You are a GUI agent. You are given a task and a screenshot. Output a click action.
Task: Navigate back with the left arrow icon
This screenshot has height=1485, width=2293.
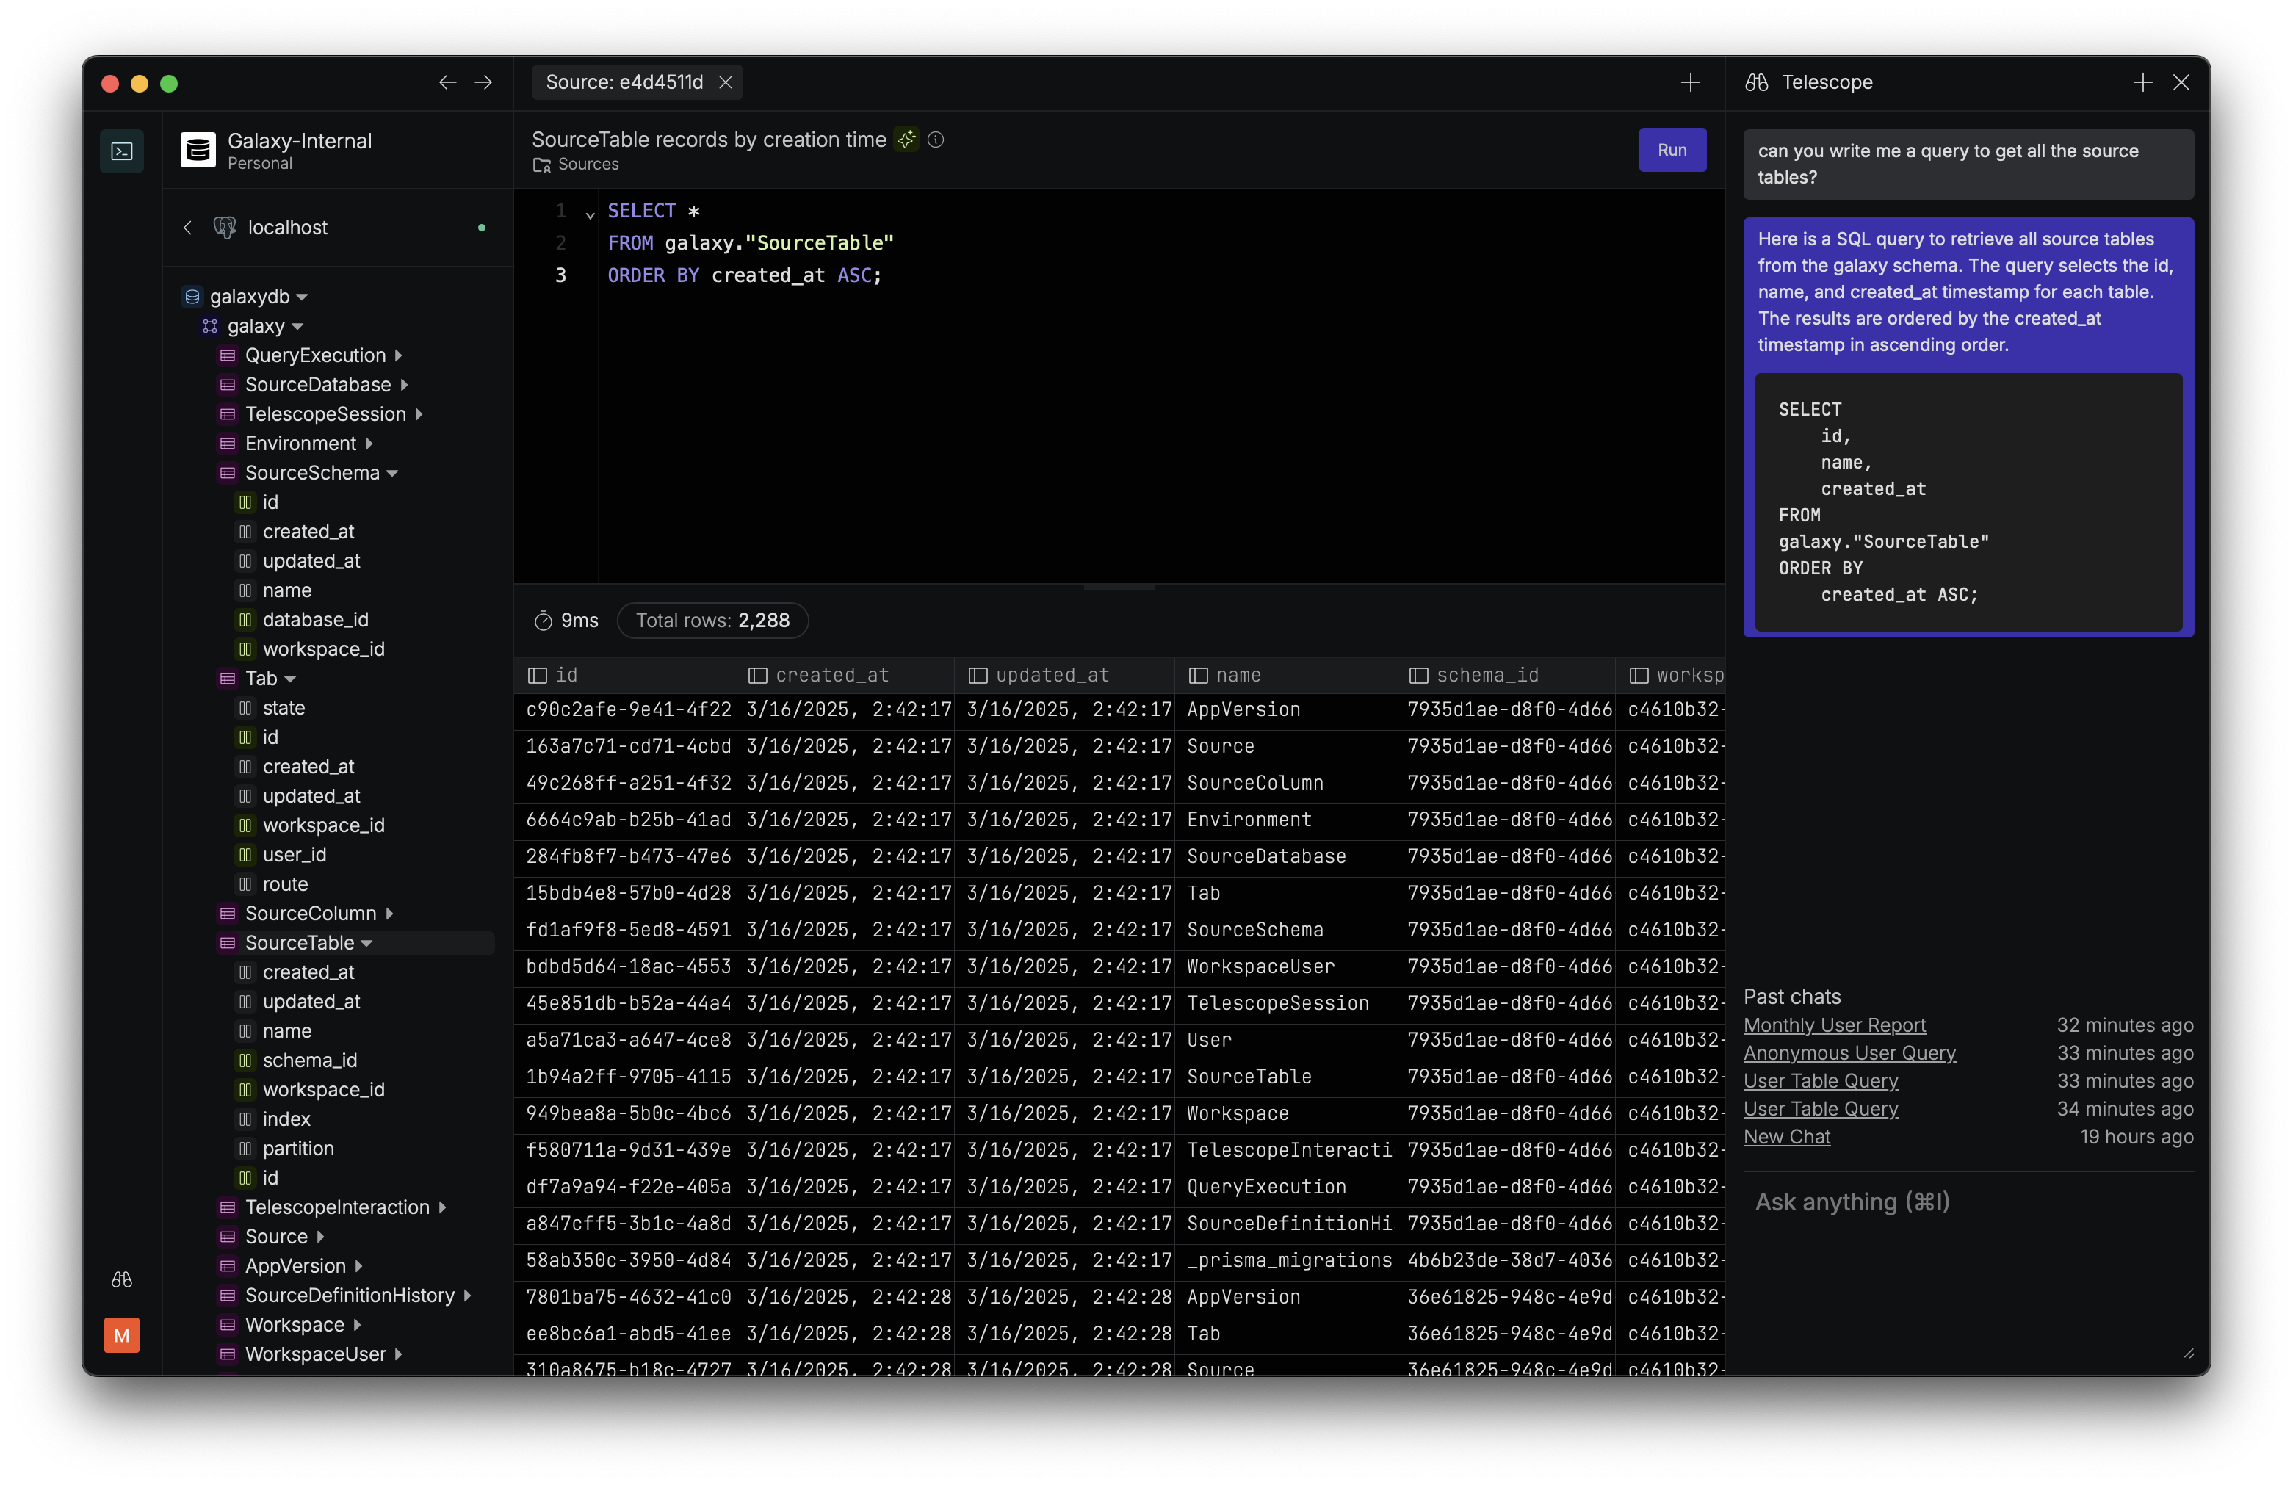pos(447,83)
